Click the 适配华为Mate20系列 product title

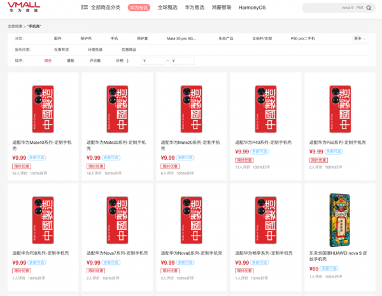click(190, 145)
